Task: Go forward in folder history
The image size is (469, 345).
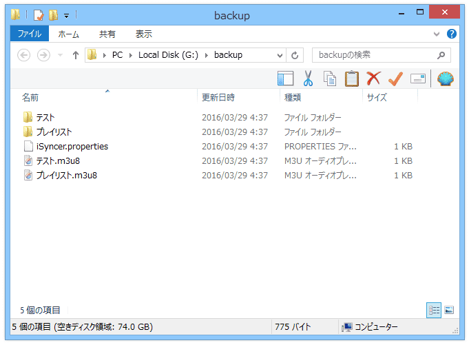Action: point(43,55)
